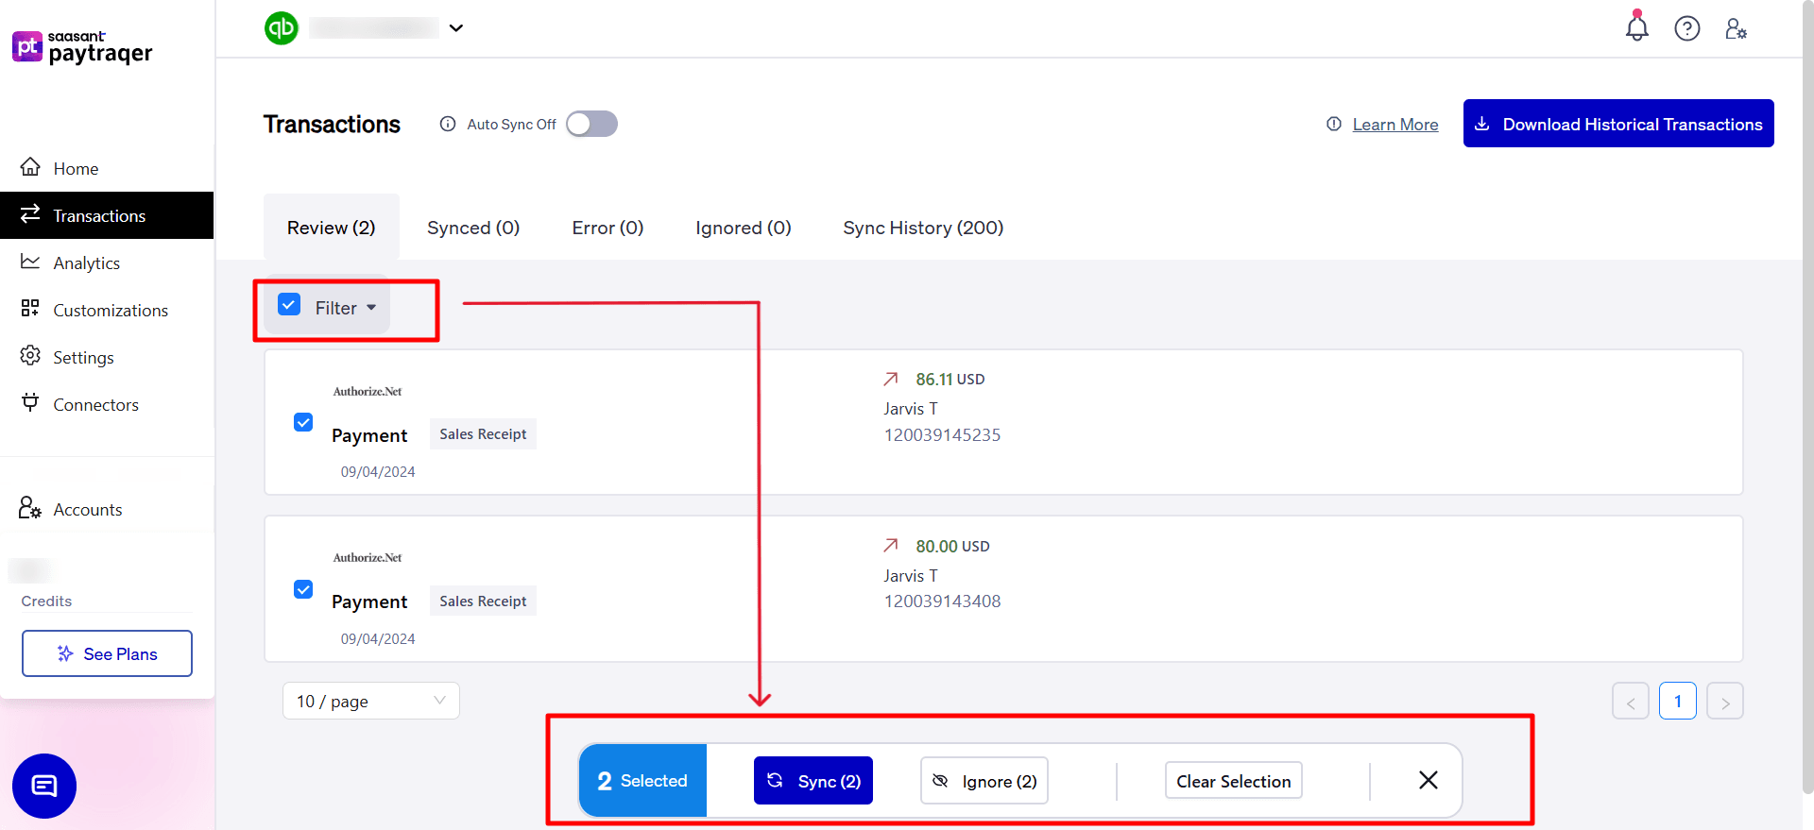This screenshot has height=830, width=1814.
Task: Open the help question mark icon
Action: click(x=1686, y=28)
